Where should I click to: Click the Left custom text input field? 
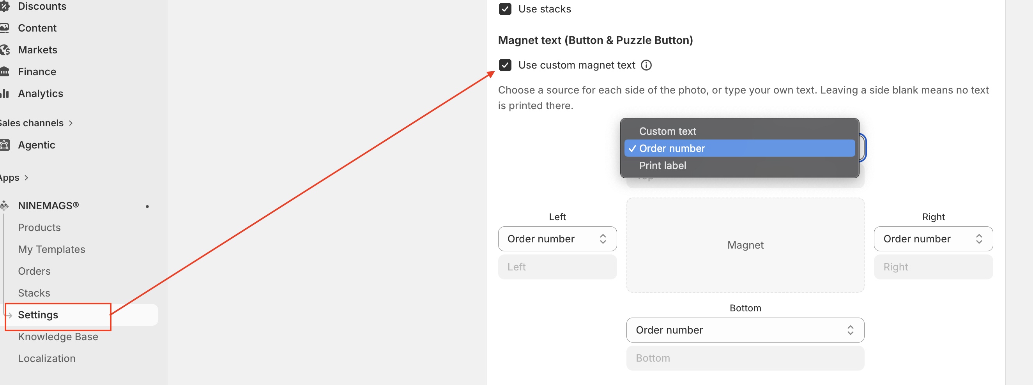point(557,267)
